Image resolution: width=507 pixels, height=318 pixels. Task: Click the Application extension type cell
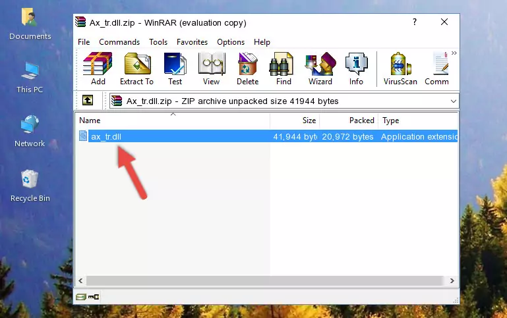pos(419,136)
